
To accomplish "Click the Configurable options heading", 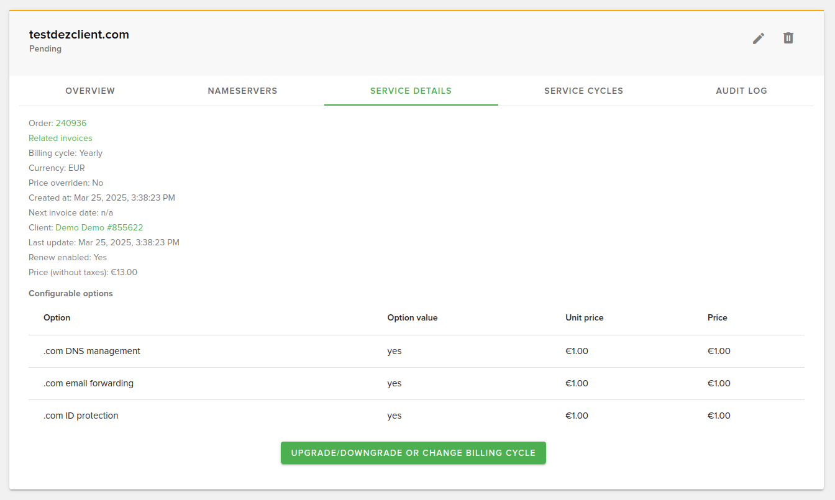I will (x=70, y=293).
